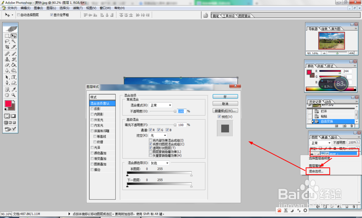
Task: Select the Pen tool
Action: (7, 83)
